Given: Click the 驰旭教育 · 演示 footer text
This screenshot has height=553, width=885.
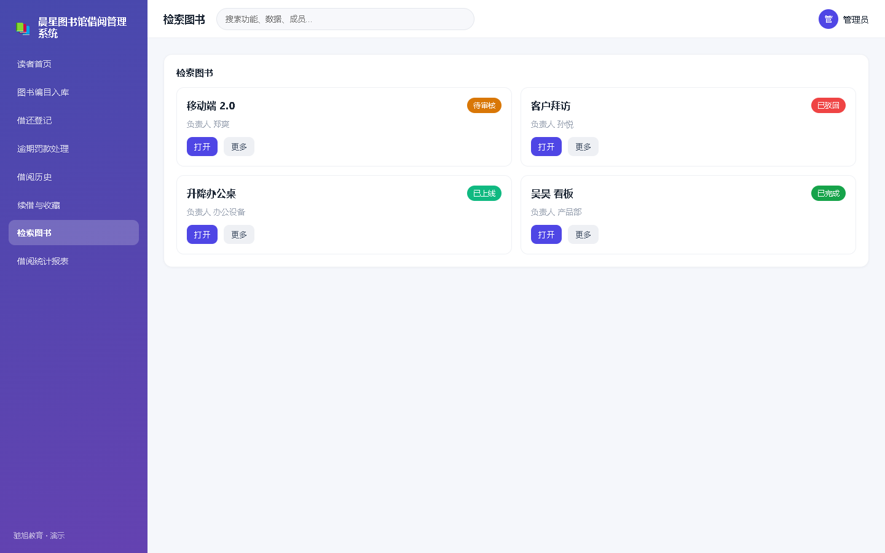Looking at the screenshot, I should coord(39,536).
